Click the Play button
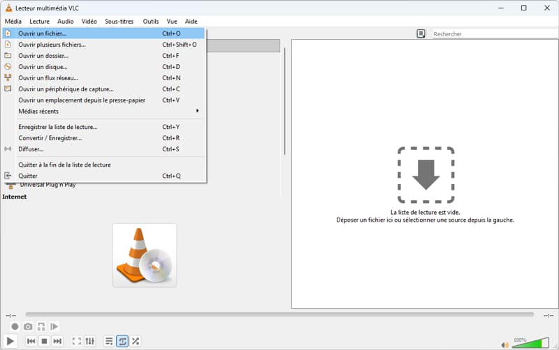The width and height of the screenshot is (559, 350). pyautogui.click(x=10, y=341)
